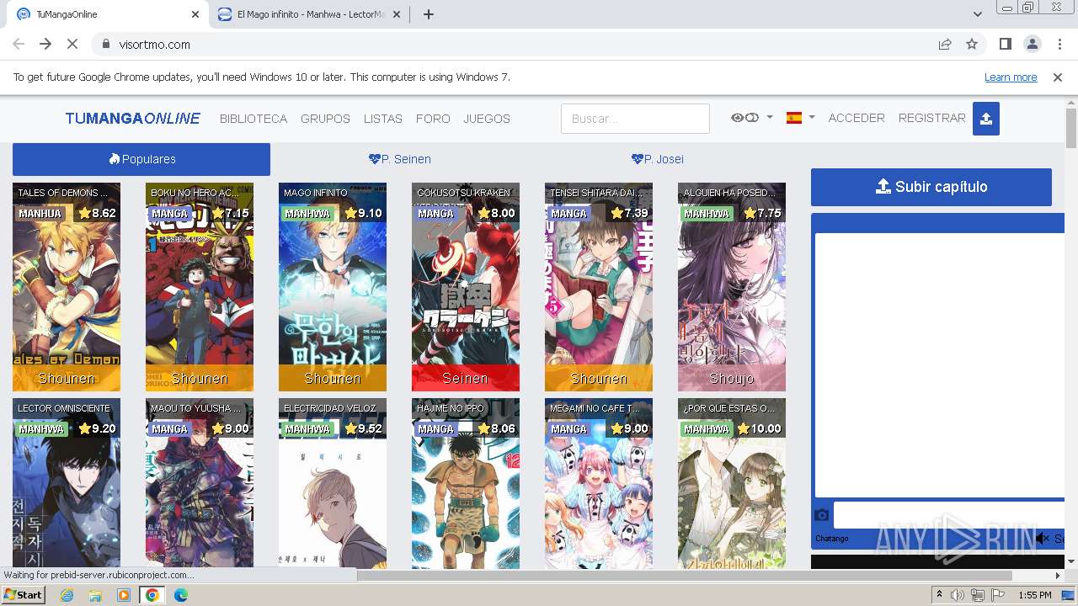Click the horizontal page scrollbar
The width and height of the screenshot is (1078, 606).
[x=684, y=576]
